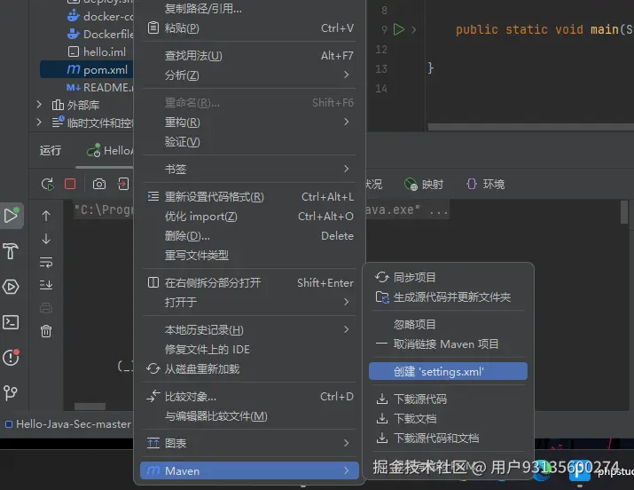Expand the 临时文件和控制台 node
This screenshot has width=634, height=490.
click(x=39, y=122)
